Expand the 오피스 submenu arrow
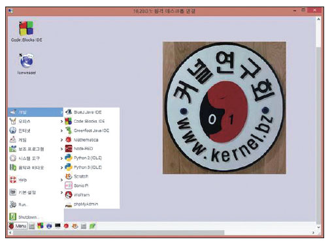 (61, 121)
